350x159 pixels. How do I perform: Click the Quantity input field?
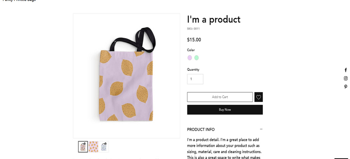195,79
